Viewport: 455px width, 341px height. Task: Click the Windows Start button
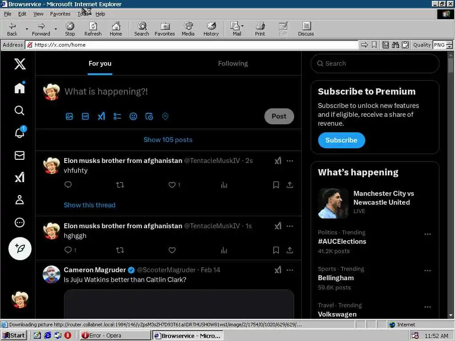(14, 336)
